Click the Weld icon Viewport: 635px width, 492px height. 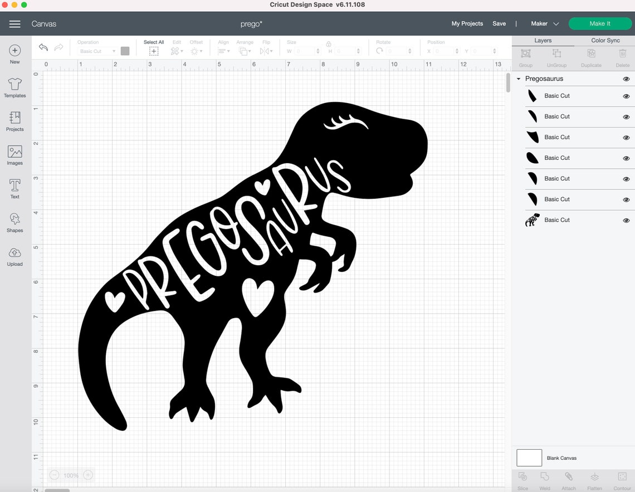pos(545,480)
